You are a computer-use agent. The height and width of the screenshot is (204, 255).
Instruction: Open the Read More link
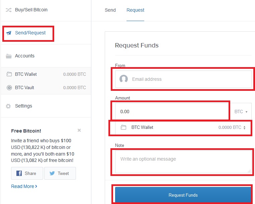pyautogui.click(x=24, y=186)
